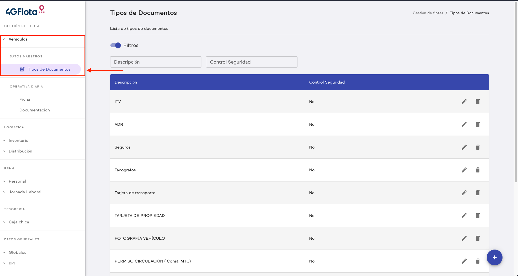The image size is (518, 276).
Task: Click the Control Seguridad filter field
Action: [x=251, y=62]
